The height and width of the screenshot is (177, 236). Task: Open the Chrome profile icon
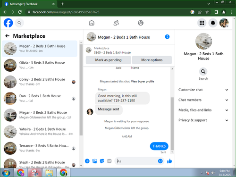(x=224, y=12)
